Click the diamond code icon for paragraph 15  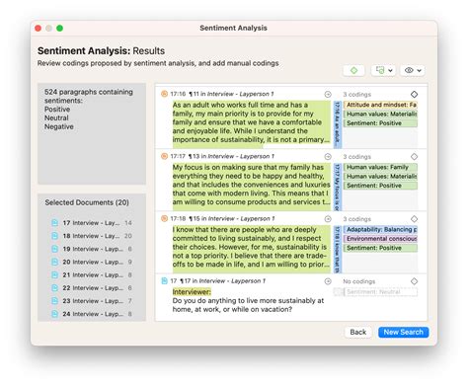tap(414, 219)
